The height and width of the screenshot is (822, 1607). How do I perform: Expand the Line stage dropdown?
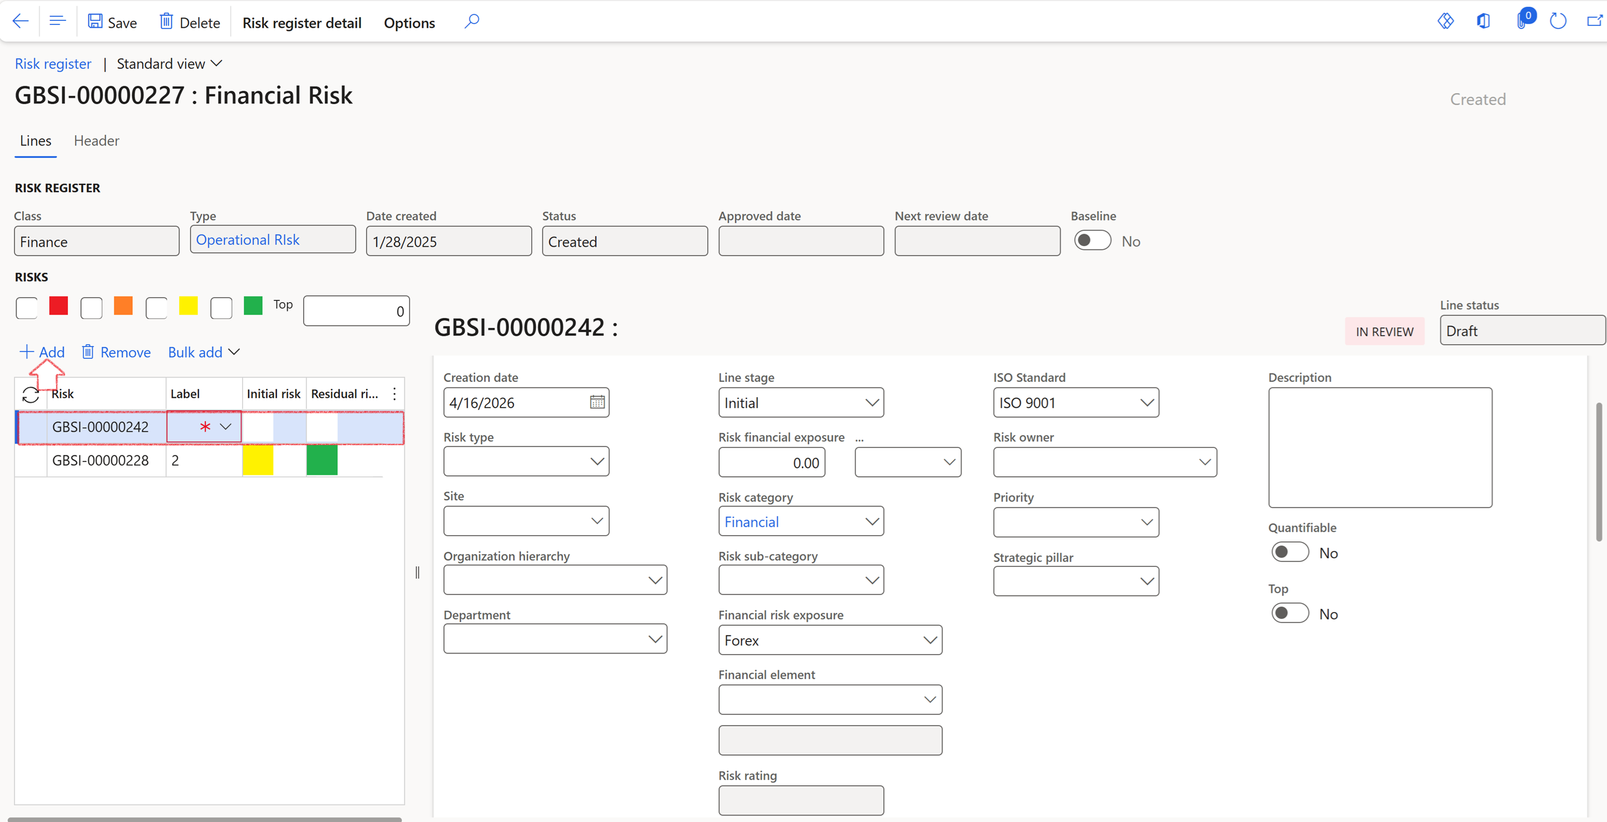click(x=872, y=403)
